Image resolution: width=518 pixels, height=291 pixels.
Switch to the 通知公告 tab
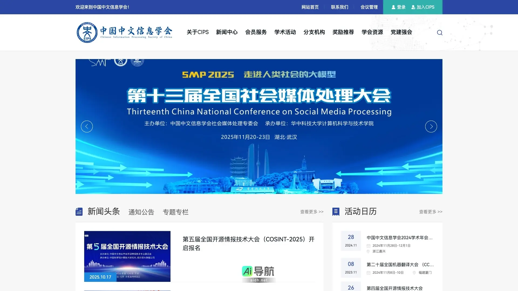pos(141,212)
